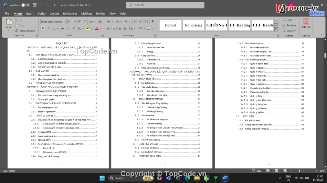Viewport: 327px width, 183px height.
Task: Open the Find dropdown arrow
Action: point(295,20)
